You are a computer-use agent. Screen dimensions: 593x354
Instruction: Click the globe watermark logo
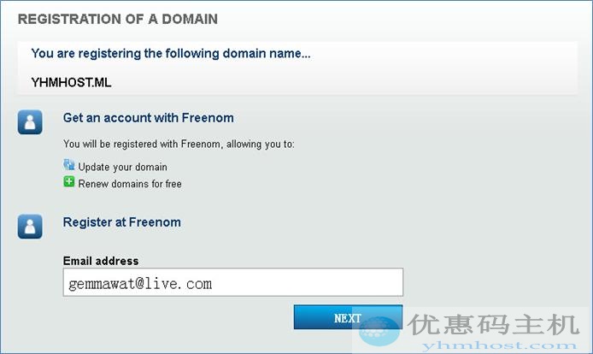379,331
